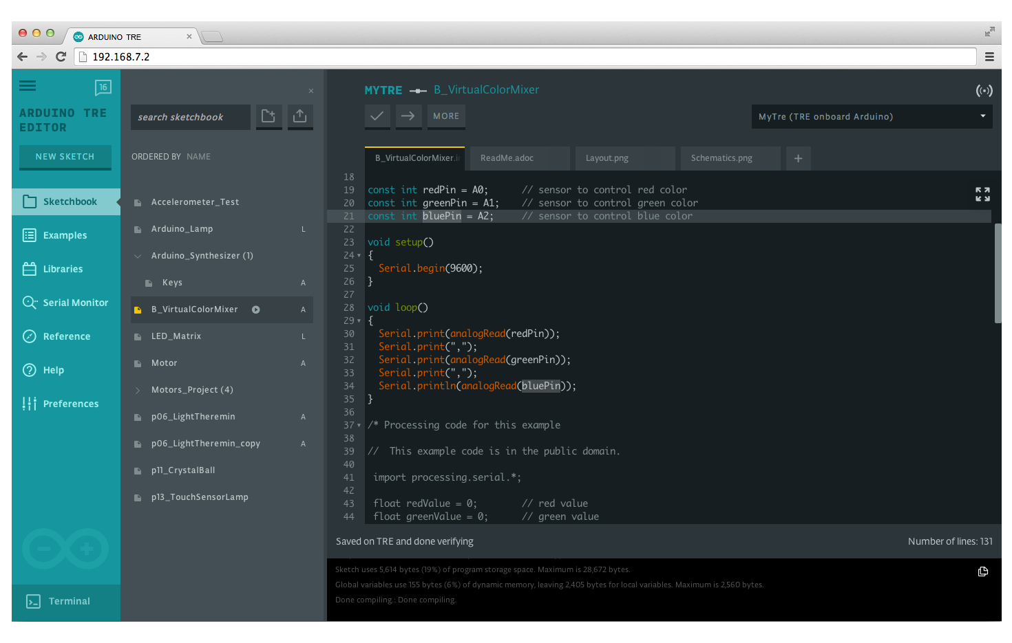1012x643 pixels.
Task: Switch to the Schematics.png tab
Action: [x=730, y=158]
